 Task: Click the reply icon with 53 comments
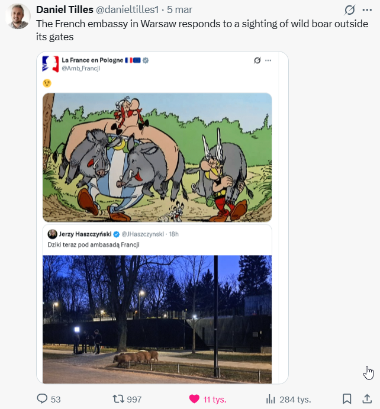[x=43, y=399]
